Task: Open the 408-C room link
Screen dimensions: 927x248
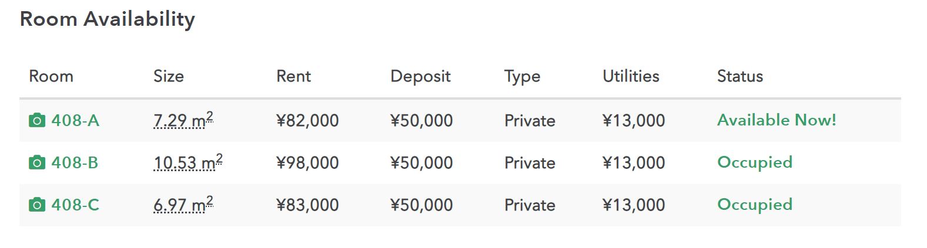Action: coord(75,205)
